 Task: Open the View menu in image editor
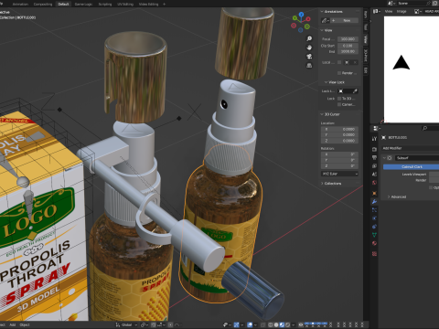(x=389, y=11)
